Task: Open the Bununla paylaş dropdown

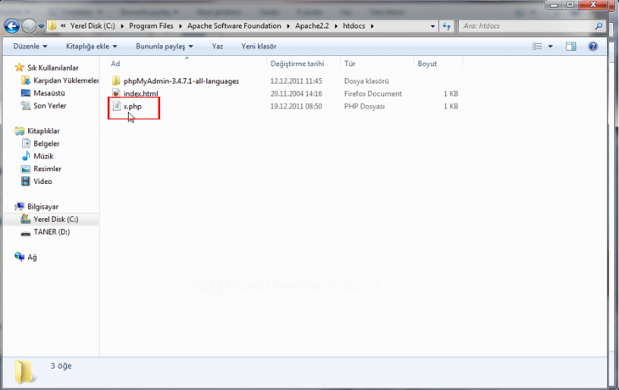Action: (x=165, y=46)
